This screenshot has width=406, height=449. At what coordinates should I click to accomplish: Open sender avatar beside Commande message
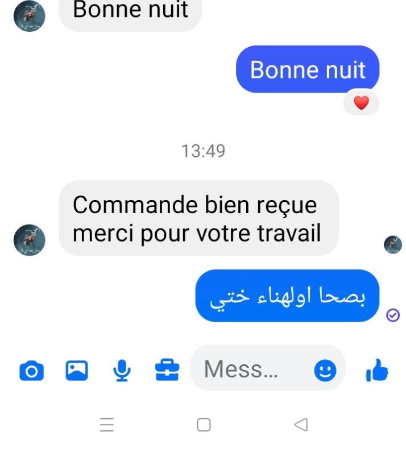[29, 240]
